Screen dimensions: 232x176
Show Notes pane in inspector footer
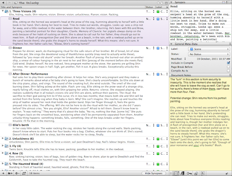point(177,173)
